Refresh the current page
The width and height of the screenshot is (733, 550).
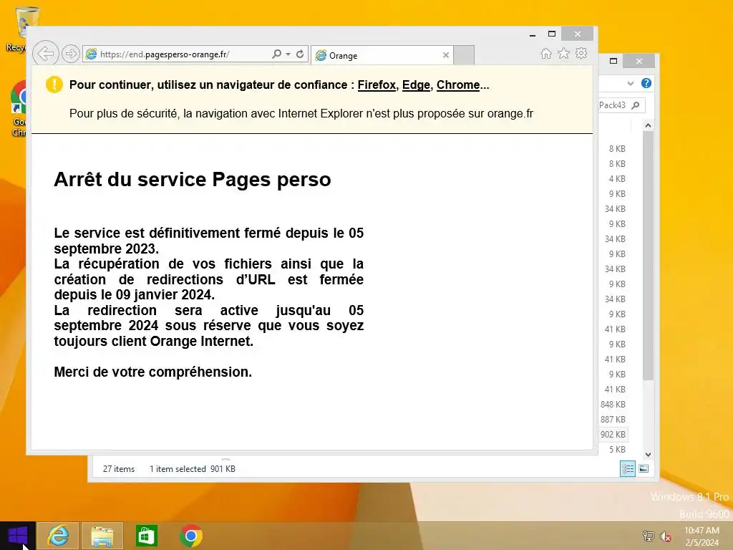pyautogui.click(x=300, y=54)
